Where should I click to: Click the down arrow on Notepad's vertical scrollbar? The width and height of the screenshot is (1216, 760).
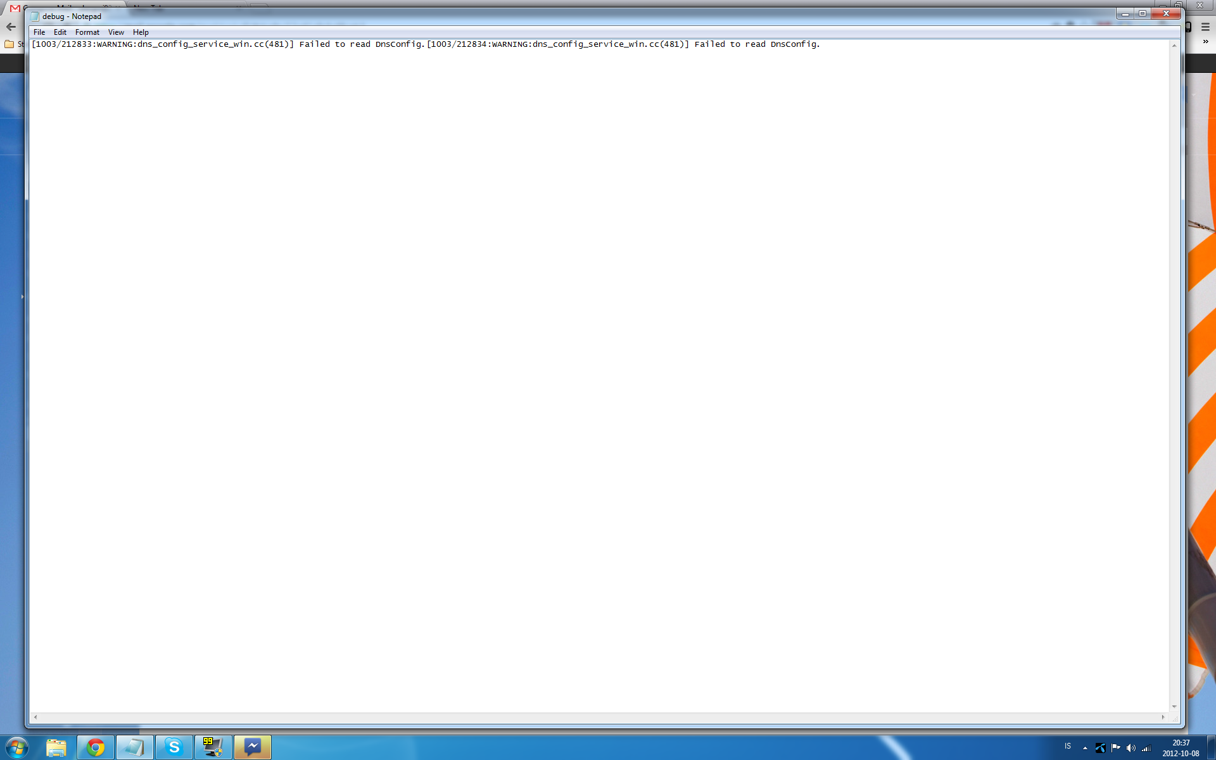1175,707
